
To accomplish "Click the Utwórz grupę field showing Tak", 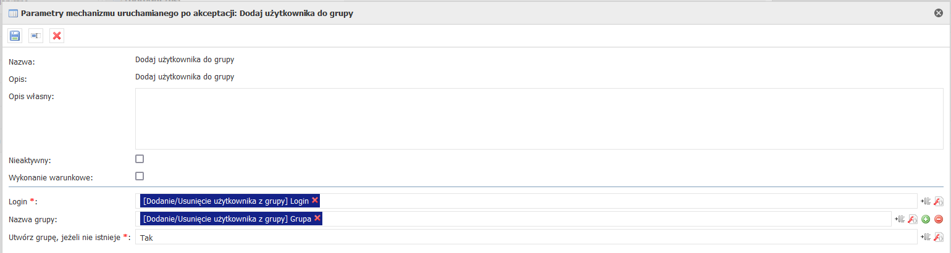I will [x=526, y=237].
